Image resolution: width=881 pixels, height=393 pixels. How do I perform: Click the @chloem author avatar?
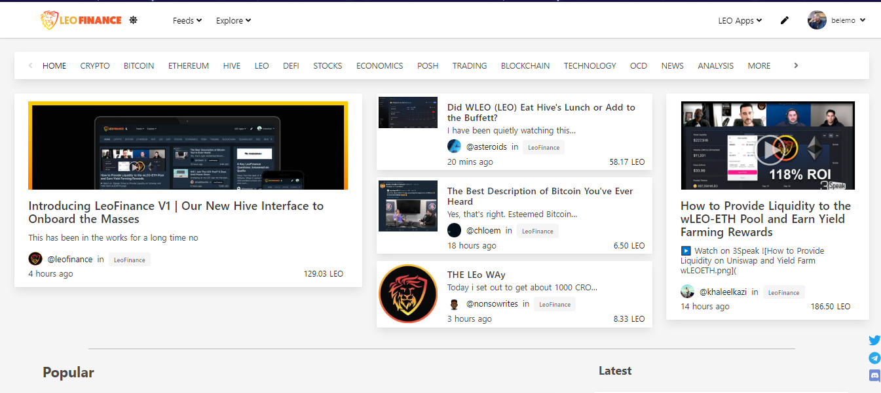coord(454,230)
